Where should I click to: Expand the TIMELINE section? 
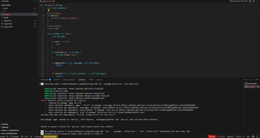pos(5,127)
